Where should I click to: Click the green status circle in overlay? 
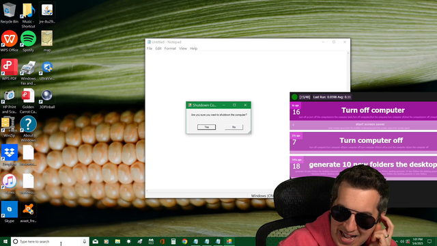294,97
